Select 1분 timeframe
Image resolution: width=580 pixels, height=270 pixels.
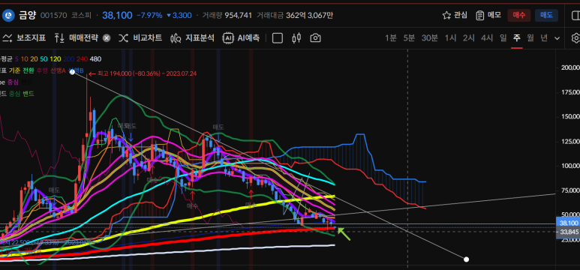391,37
